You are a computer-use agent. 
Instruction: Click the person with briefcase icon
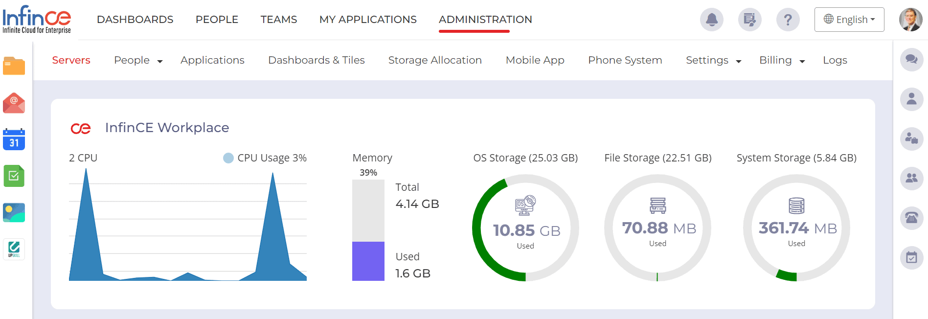click(x=911, y=138)
